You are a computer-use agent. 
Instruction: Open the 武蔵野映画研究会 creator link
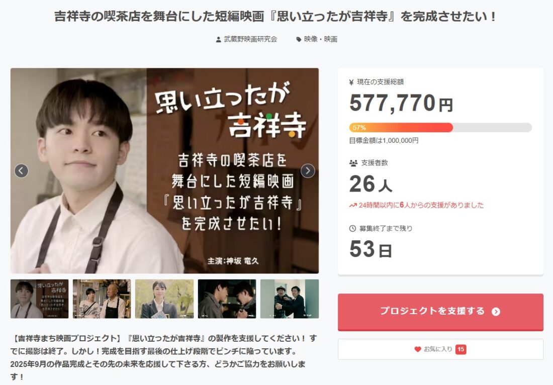pyautogui.click(x=250, y=39)
